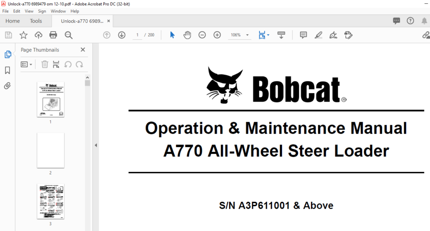Viewport: 430px width, 231px height.
Task: Open comments chat bubble icon
Action: click(x=396, y=21)
